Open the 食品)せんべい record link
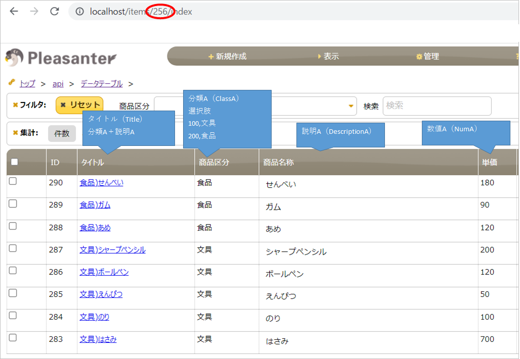520x359 pixels. [100, 183]
